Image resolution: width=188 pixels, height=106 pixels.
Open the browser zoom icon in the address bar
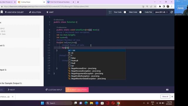pyautogui.click(x=147, y=6)
